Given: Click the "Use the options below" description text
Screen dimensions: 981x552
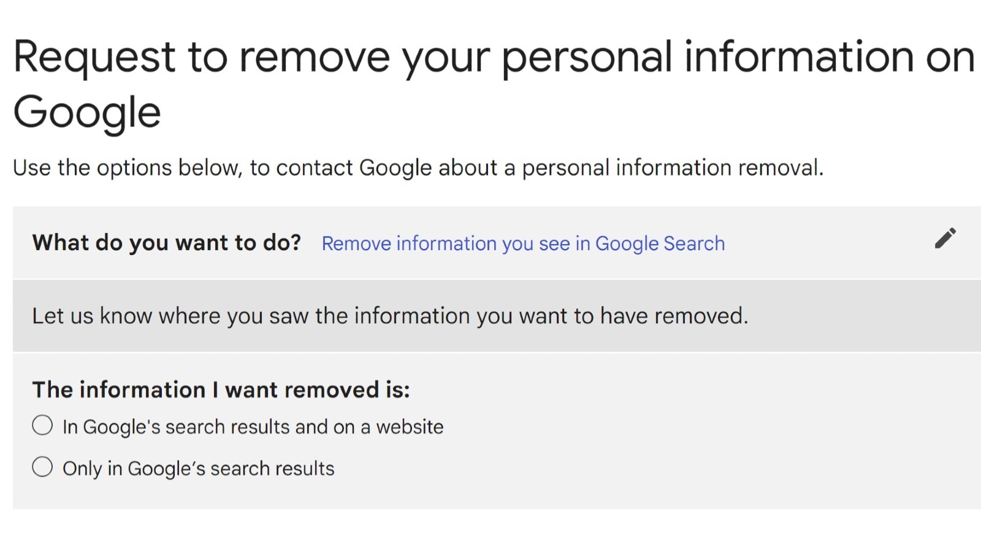Looking at the screenshot, I should coord(418,167).
